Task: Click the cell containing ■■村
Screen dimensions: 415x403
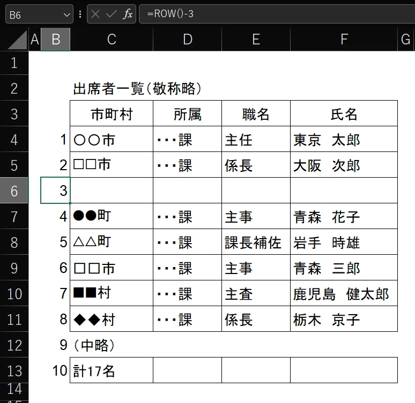Action: click(x=112, y=293)
